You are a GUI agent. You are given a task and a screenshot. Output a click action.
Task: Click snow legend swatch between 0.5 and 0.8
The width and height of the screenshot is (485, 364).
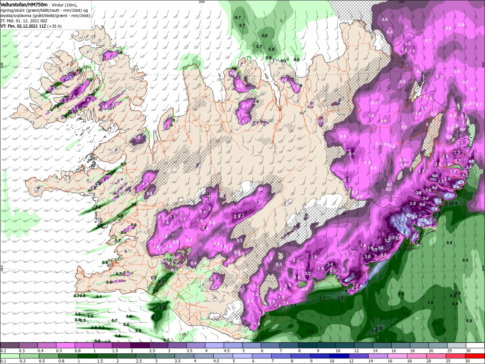pos(66,345)
